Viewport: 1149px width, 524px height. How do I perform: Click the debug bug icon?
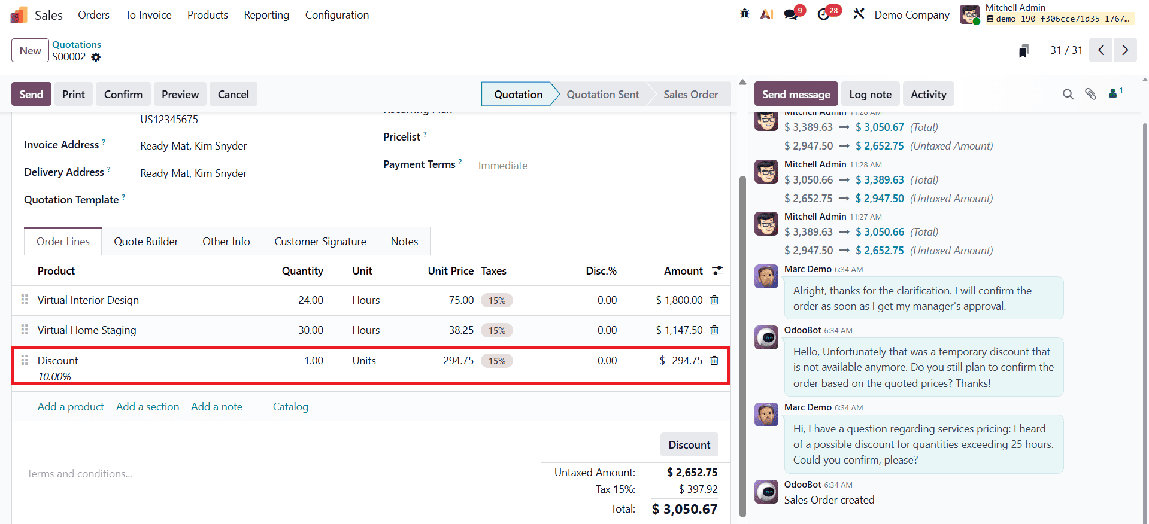(x=744, y=14)
